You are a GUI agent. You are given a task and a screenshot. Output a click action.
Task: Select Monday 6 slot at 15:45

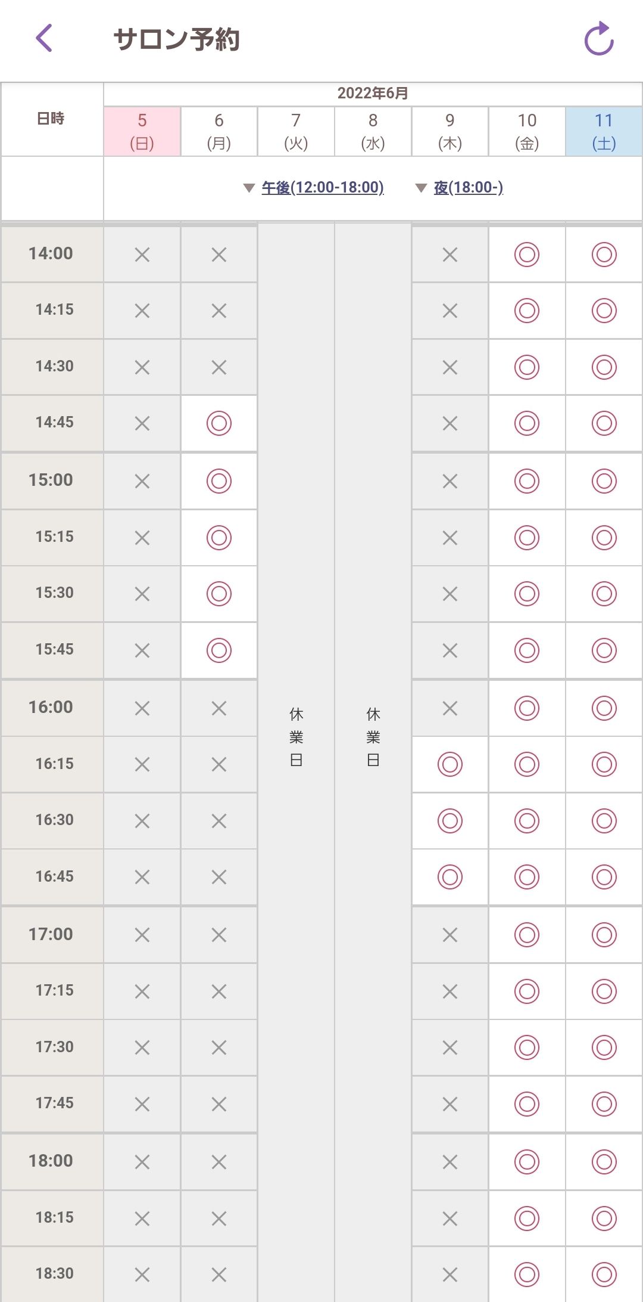(x=219, y=650)
